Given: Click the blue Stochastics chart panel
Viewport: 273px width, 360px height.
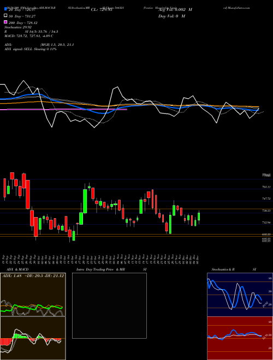Looking at the screenshot, I should [x=240, y=295].
